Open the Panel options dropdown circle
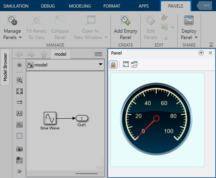The height and width of the screenshot is (178, 216). pos(201,53)
